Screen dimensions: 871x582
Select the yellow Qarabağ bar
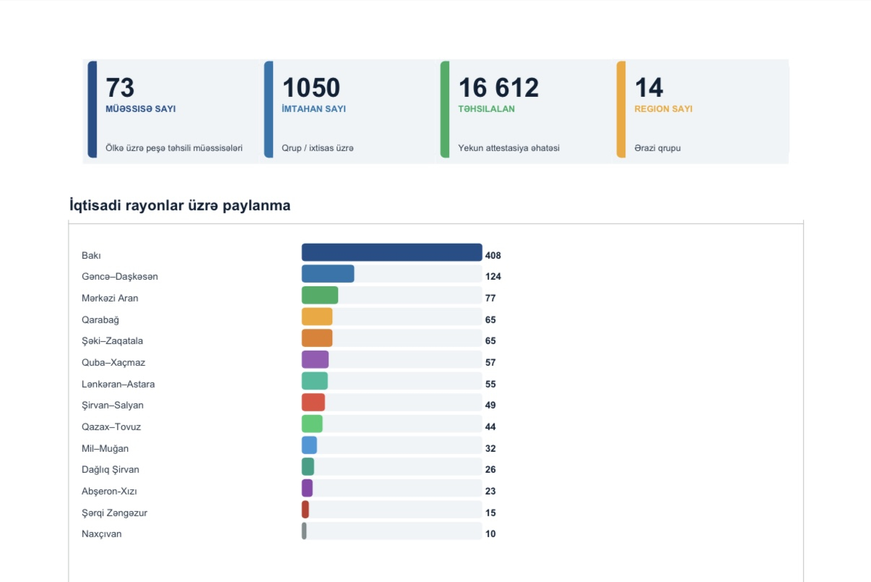(317, 317)
